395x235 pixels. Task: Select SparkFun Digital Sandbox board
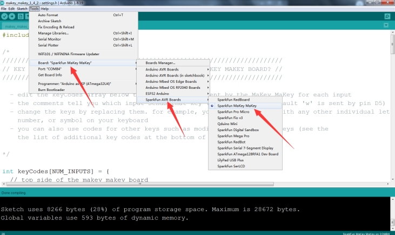coord(245,130)
